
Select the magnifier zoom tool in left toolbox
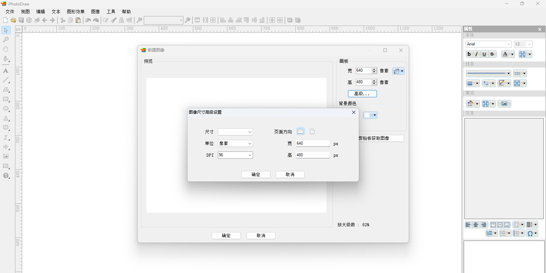(x=6, y=40)
